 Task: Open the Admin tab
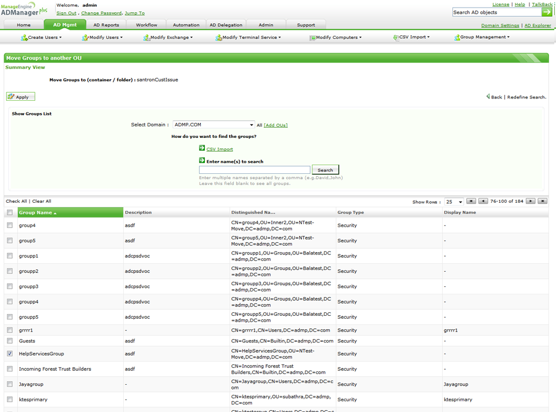[x=266, y=25]
